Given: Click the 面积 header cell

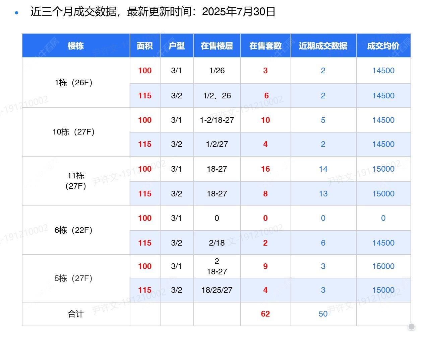Looking at the screenshot, I should [x=145, y=46].
